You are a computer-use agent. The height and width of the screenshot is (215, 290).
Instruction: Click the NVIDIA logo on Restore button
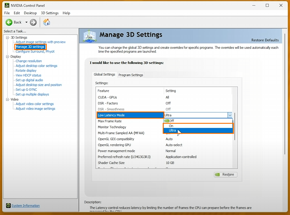217,175
